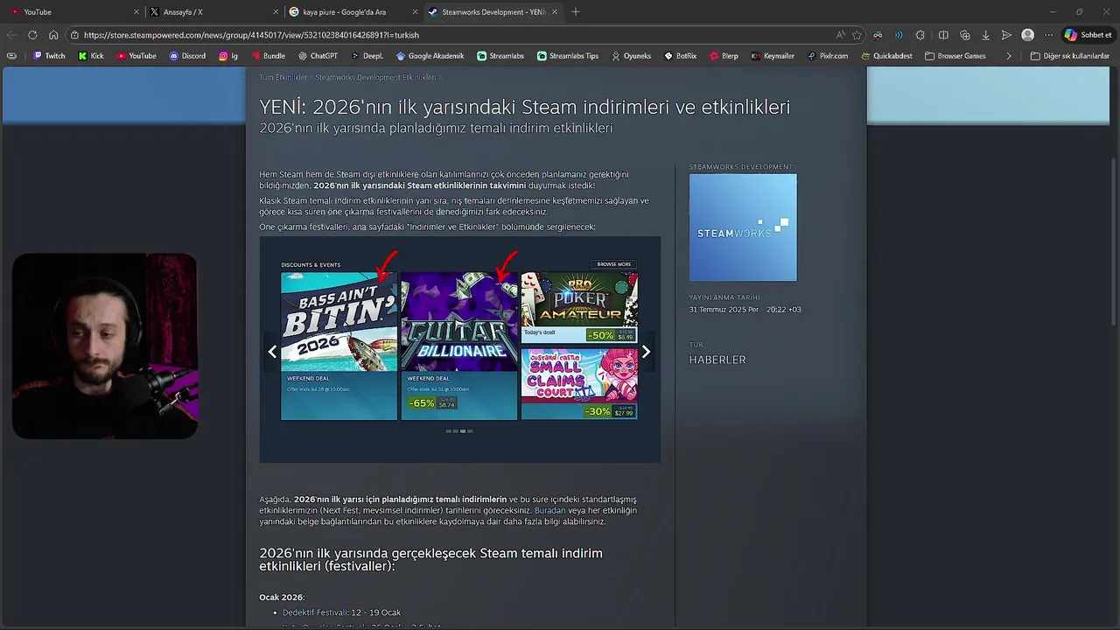Click next arrow on carousel image
This screenshot has height=630, width=1120.
tap(646, 352)
